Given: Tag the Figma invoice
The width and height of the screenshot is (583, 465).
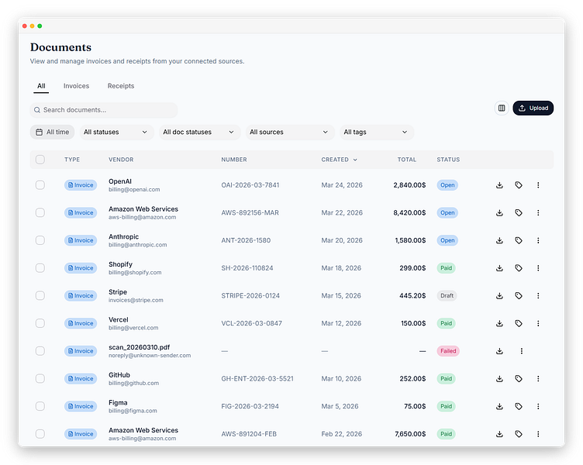Looking at the screenshot, I should 519,406.
